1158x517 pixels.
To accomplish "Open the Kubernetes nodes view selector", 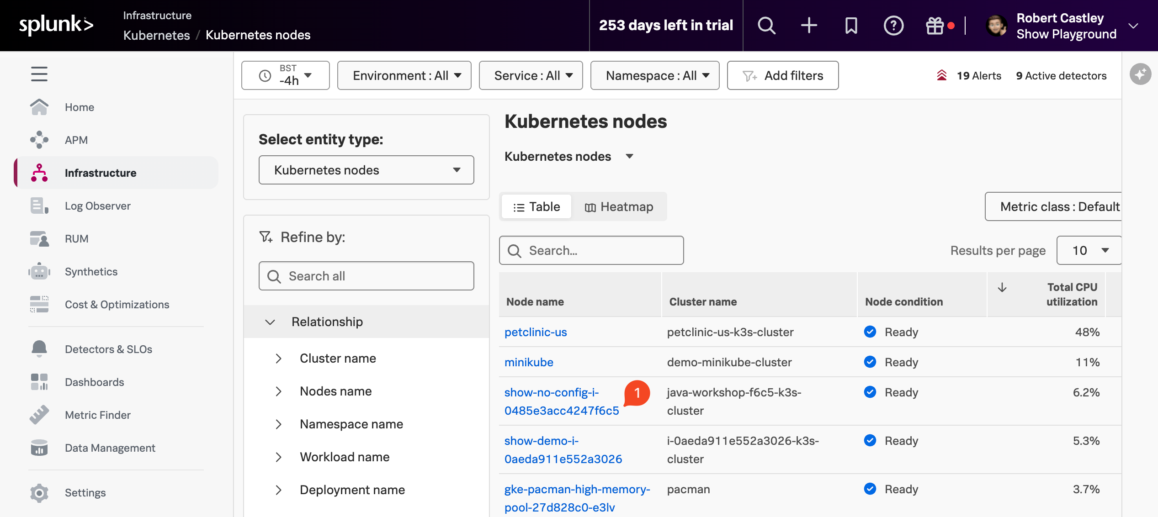I will [x=569, y=156].
